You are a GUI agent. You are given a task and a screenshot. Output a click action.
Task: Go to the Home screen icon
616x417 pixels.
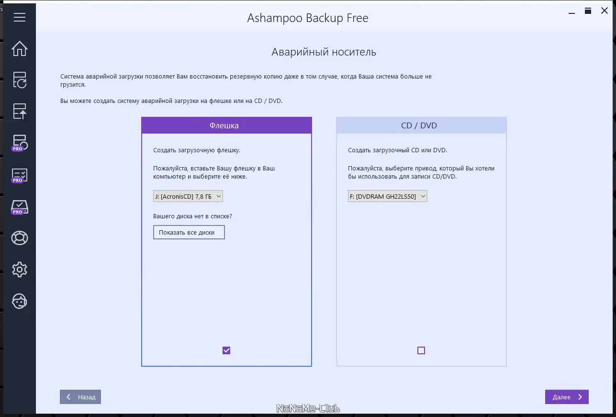pyautogui.click(x=19, y=49)
